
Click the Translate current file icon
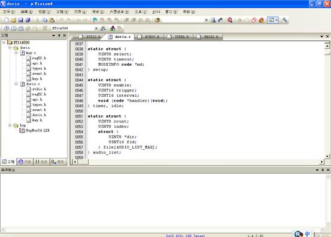pos(7,28)
